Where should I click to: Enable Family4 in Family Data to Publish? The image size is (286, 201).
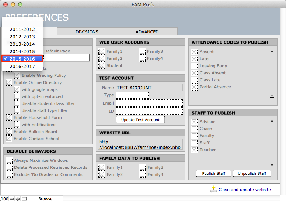(x=142, y=174)
